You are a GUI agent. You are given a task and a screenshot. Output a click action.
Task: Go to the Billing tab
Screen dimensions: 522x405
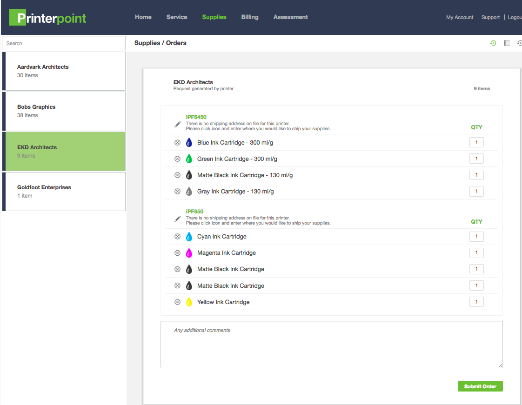pyautogui.click(x=250, y=17)
